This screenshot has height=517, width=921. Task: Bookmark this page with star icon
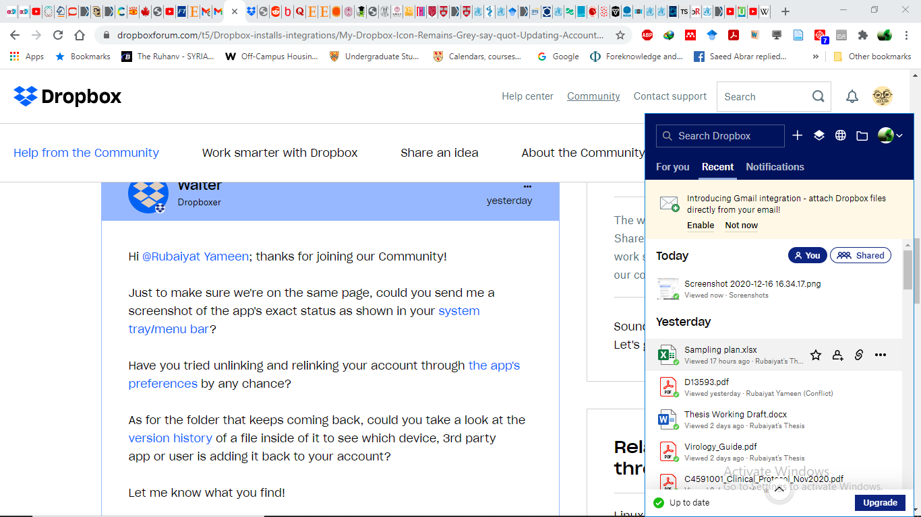(x=620, y=35)
